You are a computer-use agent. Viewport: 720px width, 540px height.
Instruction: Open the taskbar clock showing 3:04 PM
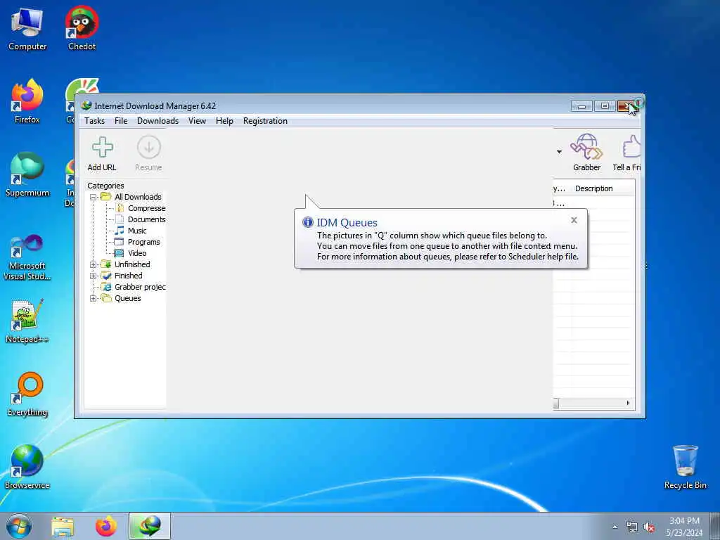[x=684, y=527]
